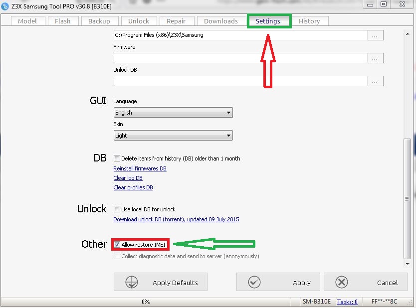Switch to the Flash tab
Image resolution: width=416 pixels, height=308 pixels.
point(63,21)
